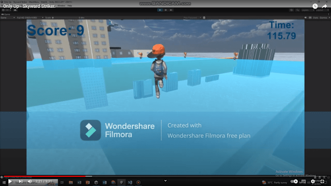Image resolution: width=331 pixels, height=186 pixels.
Task: Open the Unity Window menu
Action: [x=61, y=6]
